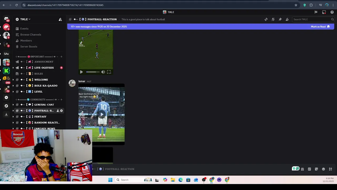Select the LIVE-OGEYSIIS channel
The height and width of the screenshot is (190, 337).
point(38,68)
